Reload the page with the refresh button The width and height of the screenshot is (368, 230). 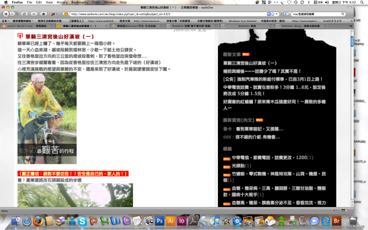[24, 14]
